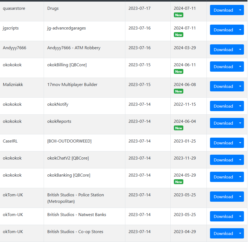Click resource name 'Drugs'
This screenshot has height=242, width=248.
(x=53, y=8)
